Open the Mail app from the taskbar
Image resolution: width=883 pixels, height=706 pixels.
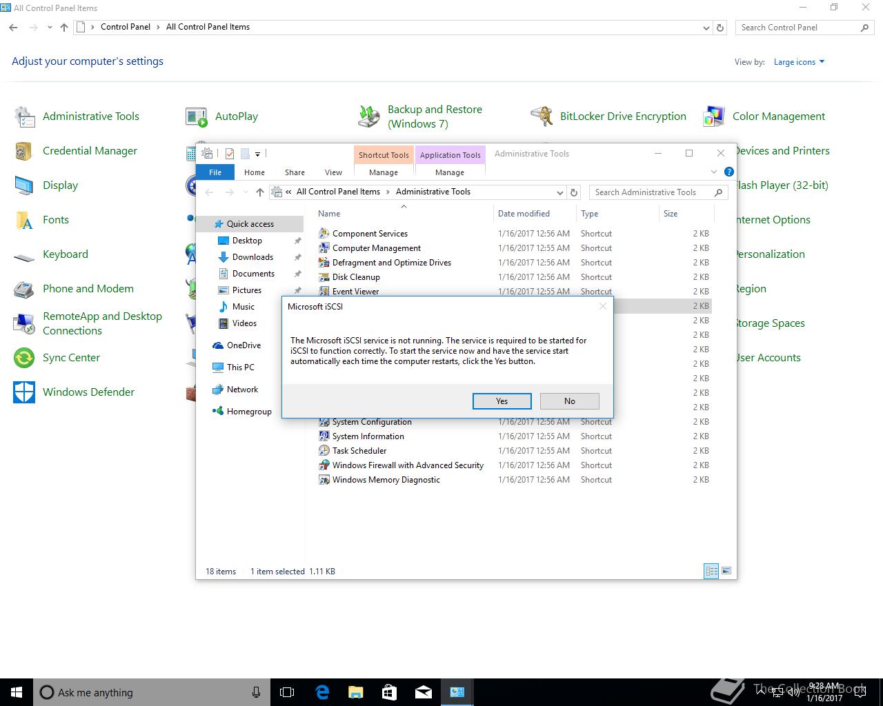pos(423,692)
